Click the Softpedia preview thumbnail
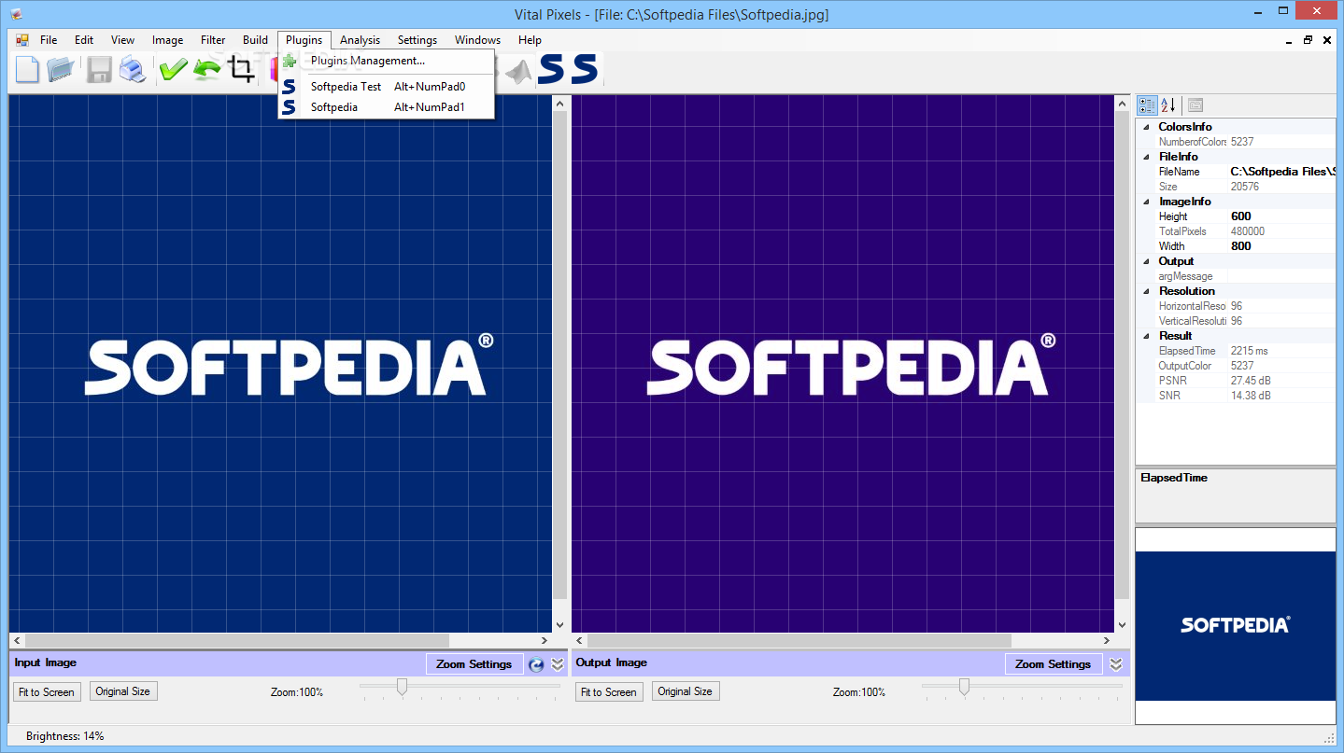The height and width of the screenshot is (753, 1344). coord(1235,626)
